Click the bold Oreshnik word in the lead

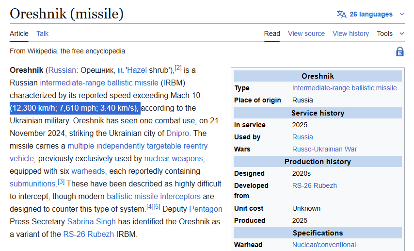pos(26,70)
